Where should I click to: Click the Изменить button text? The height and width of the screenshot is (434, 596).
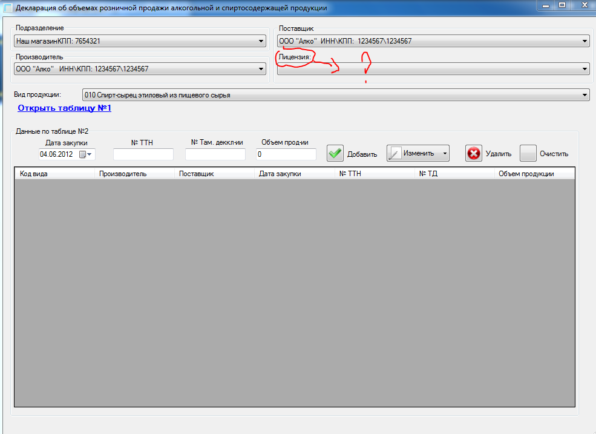click(419, 153)
